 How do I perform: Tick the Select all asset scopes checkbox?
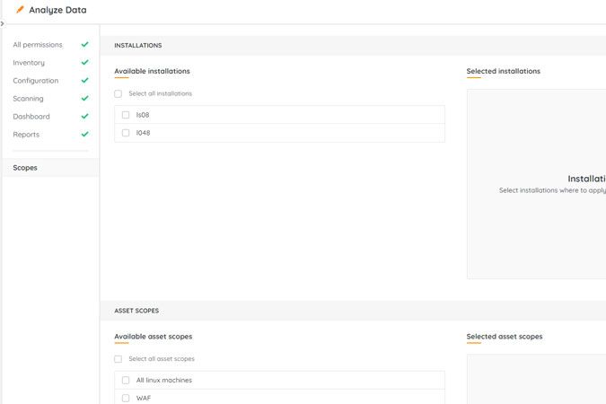(119, 359)
